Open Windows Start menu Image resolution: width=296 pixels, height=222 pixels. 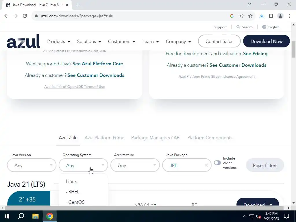click(x=7, y=216)
